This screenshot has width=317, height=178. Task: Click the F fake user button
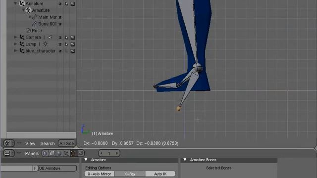pyautogui.click(x=35, y=168)
